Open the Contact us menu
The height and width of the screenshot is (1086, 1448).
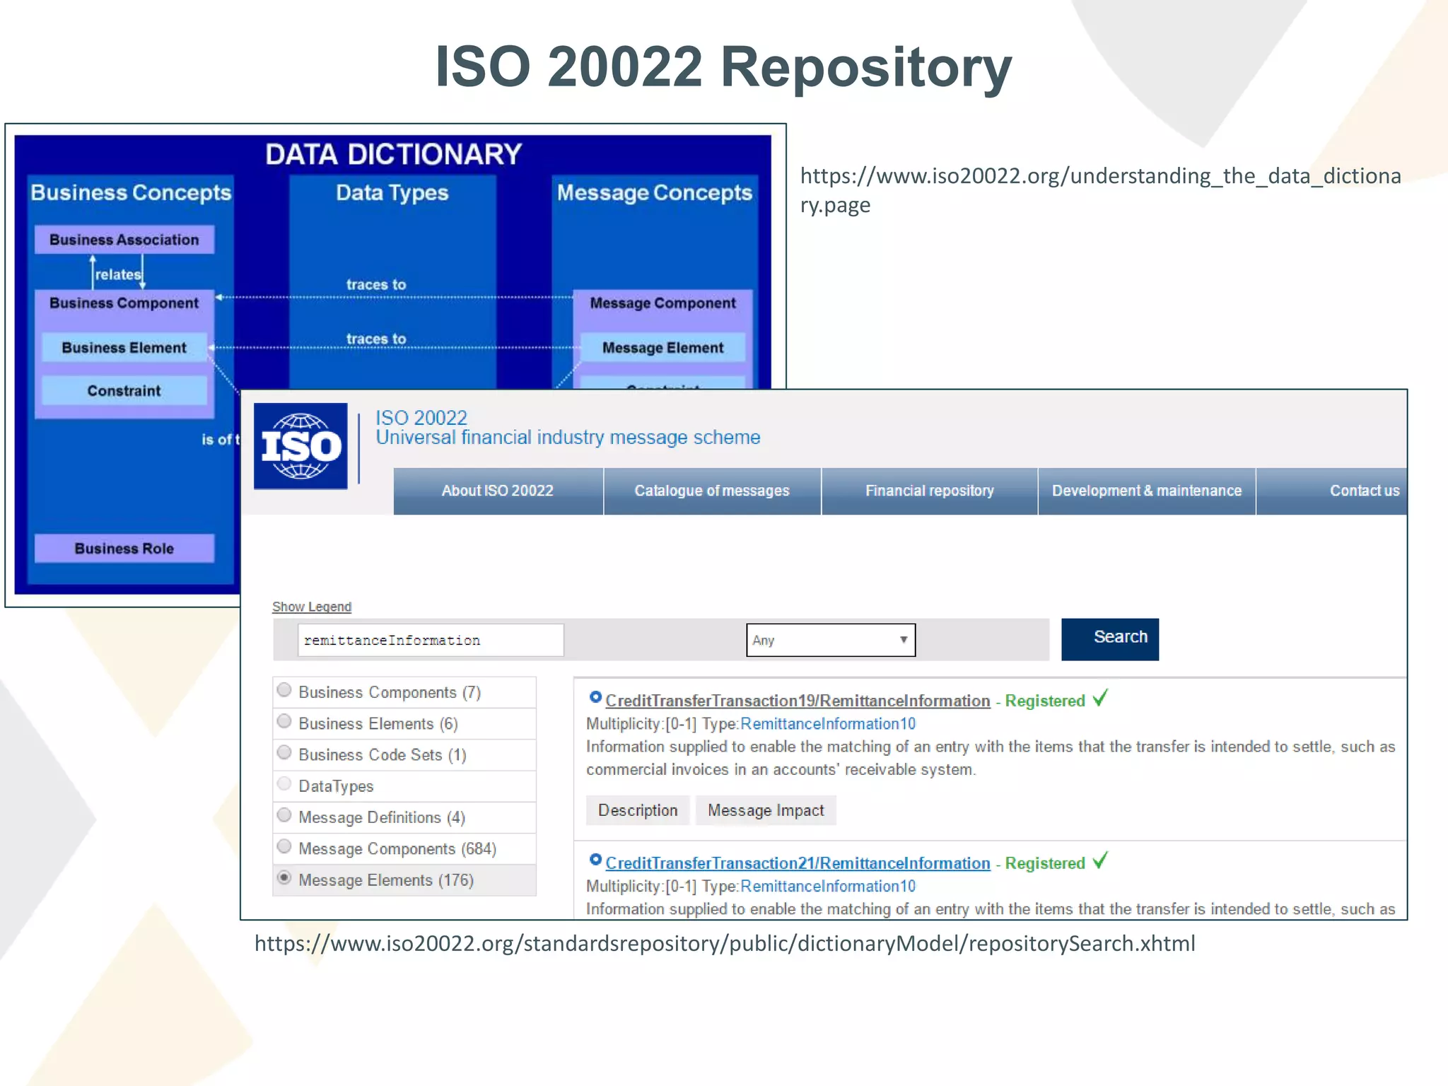coord(1333,491)
